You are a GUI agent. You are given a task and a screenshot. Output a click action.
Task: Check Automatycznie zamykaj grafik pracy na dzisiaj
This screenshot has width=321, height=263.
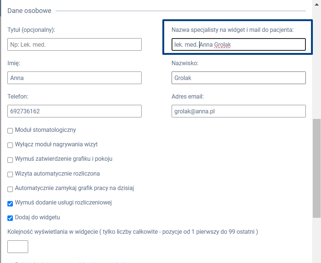coord(10,189)
